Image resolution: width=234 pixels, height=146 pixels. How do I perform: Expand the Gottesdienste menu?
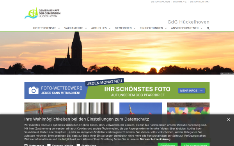(46, 28)
